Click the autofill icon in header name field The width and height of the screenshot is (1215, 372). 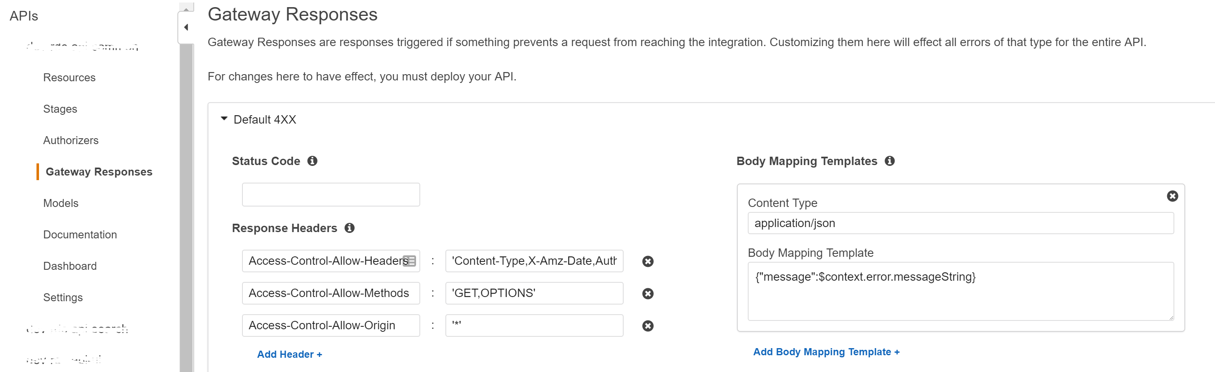coord(410,261)
